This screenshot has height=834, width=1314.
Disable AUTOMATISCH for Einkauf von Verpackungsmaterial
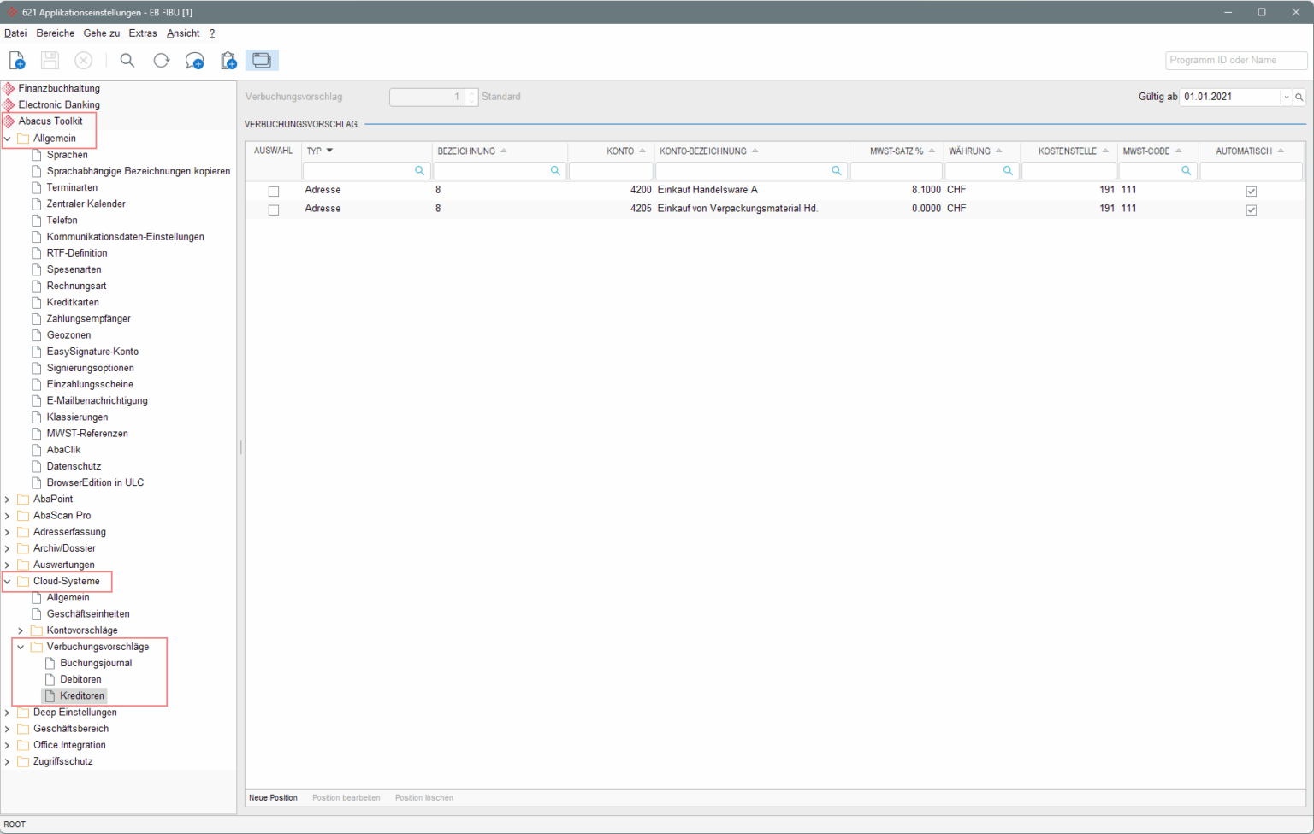click(x=1252, y=210)
